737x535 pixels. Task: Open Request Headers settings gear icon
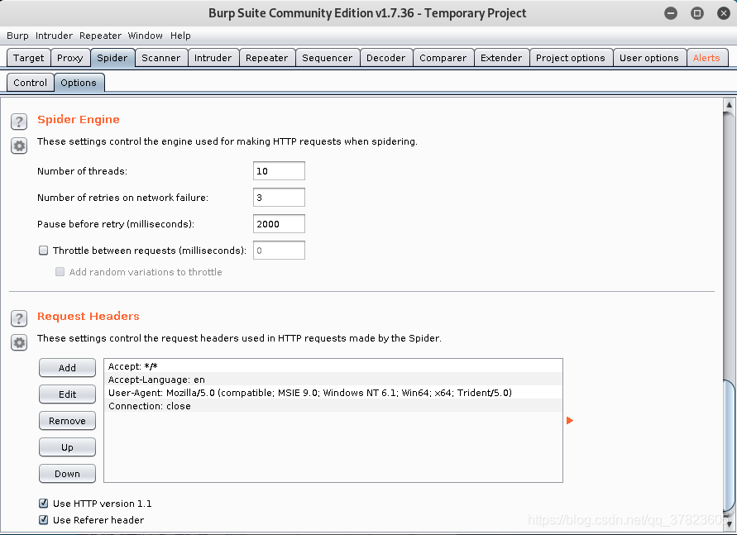click(x=19, y=343)
